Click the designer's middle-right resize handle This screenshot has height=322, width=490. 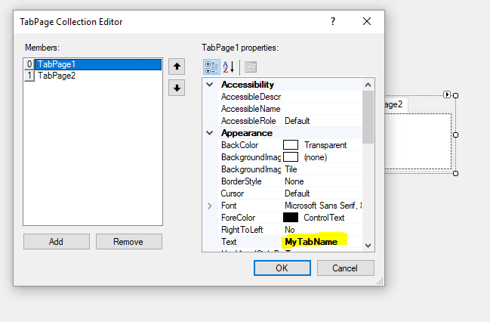455,135
